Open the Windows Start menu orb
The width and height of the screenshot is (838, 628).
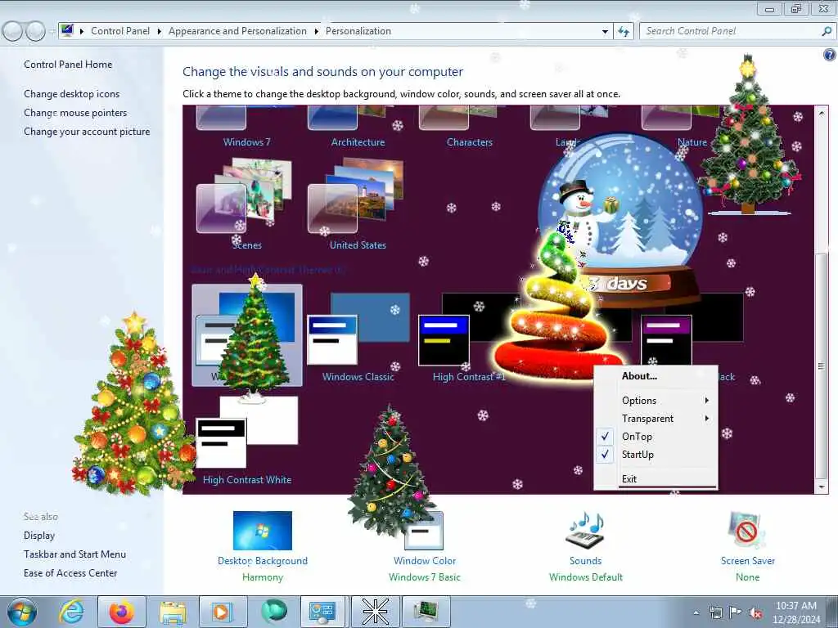coord(22,612)
